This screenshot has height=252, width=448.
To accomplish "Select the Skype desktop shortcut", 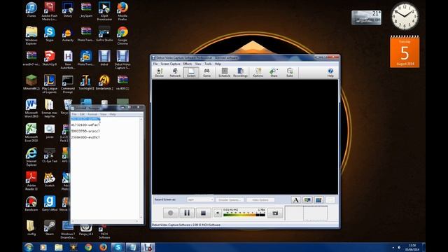I will 50,34.
